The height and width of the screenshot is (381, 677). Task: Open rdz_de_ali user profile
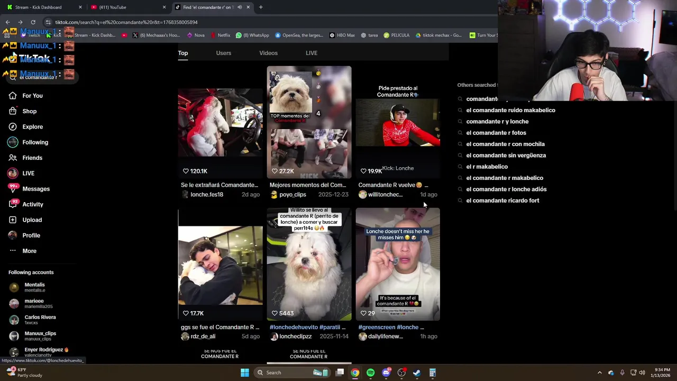pos(198,337)
